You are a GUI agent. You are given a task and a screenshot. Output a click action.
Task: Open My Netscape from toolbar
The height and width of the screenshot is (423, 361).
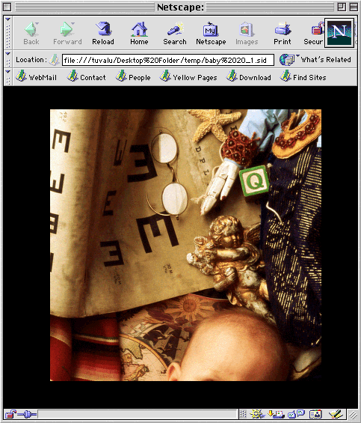click(x=211, y=34)
